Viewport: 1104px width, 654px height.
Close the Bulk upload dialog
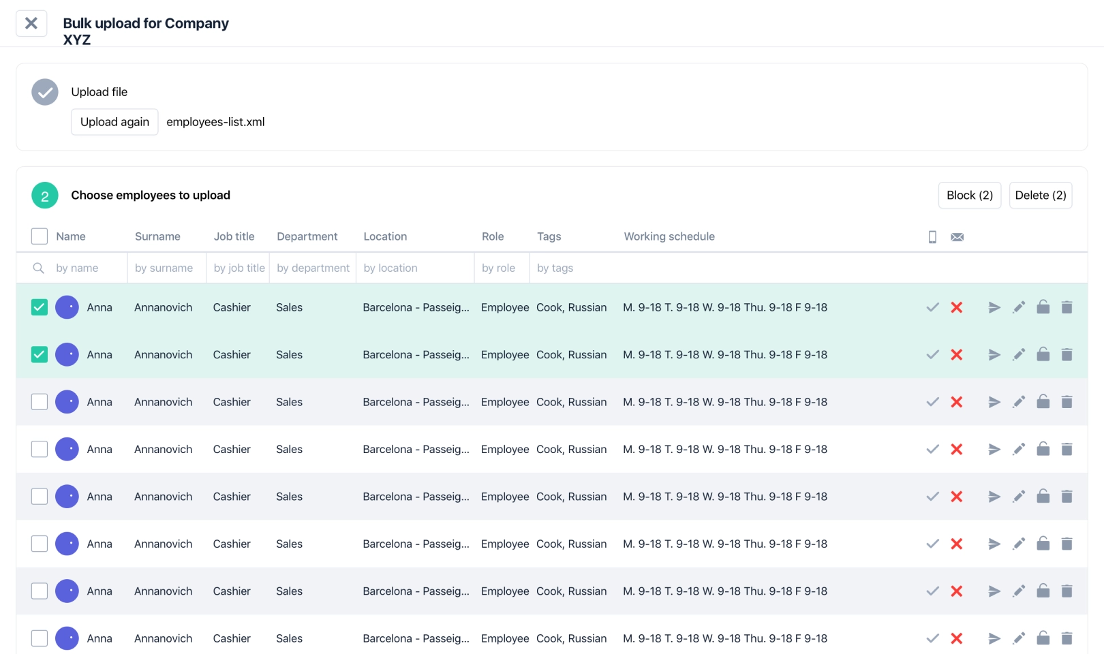[31, 23]
